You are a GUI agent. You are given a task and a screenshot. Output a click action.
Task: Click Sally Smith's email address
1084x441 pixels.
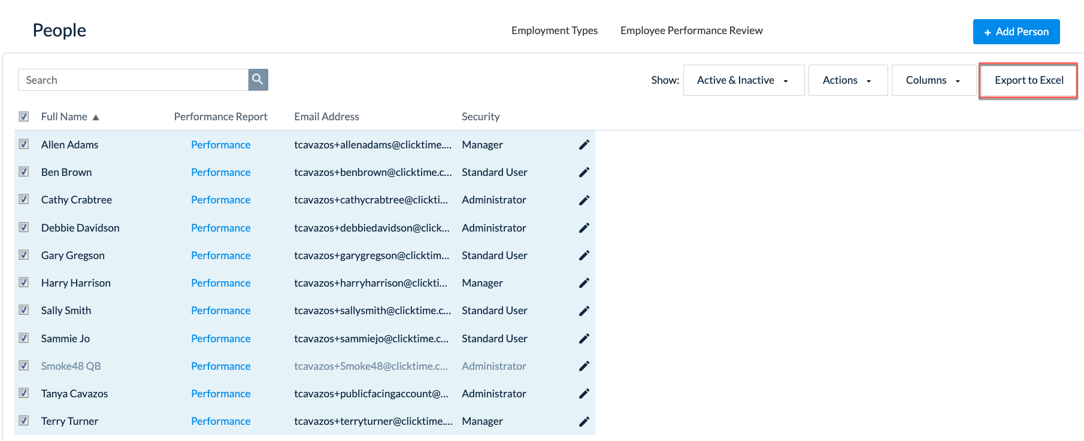373,311
